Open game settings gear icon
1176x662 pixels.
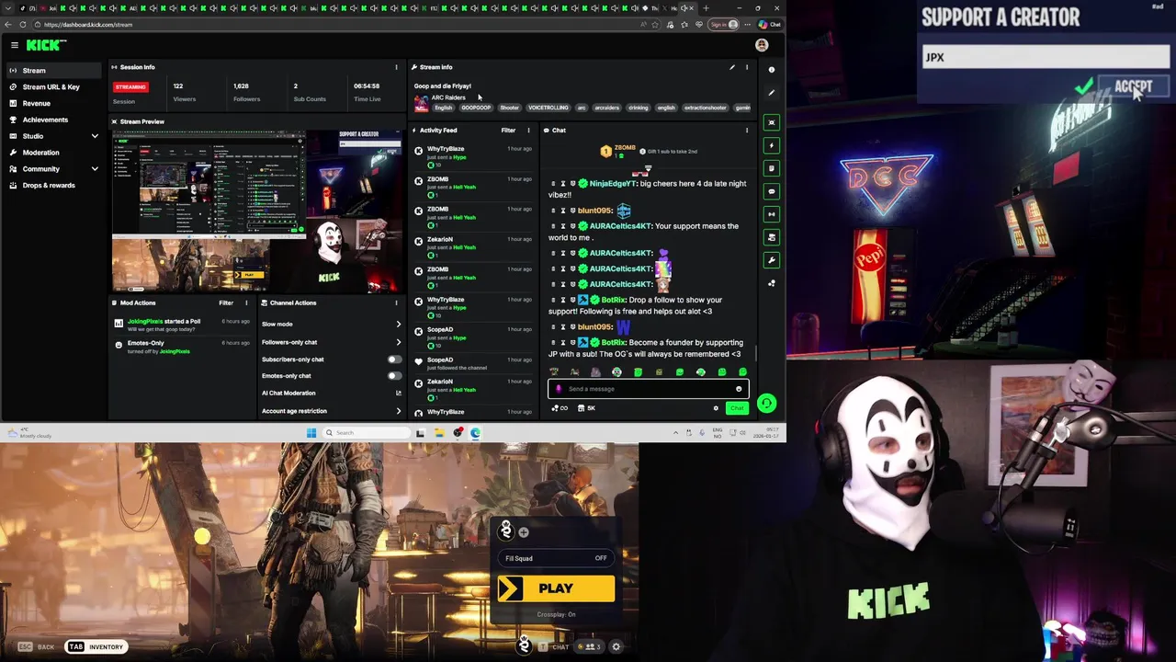click(x=616, y=647)
